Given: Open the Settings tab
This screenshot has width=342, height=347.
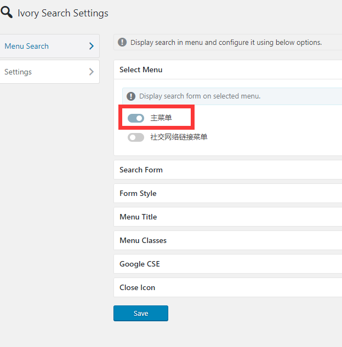Looking at the screenshot, I should [50, 72].
